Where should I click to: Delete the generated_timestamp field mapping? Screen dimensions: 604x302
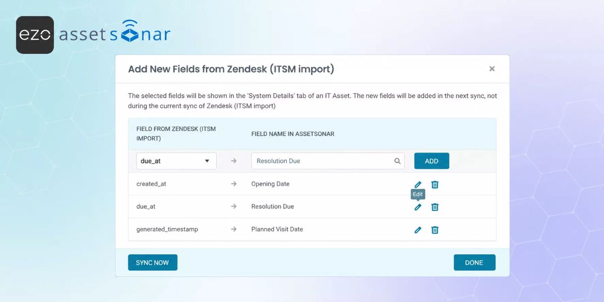[435, 230]
